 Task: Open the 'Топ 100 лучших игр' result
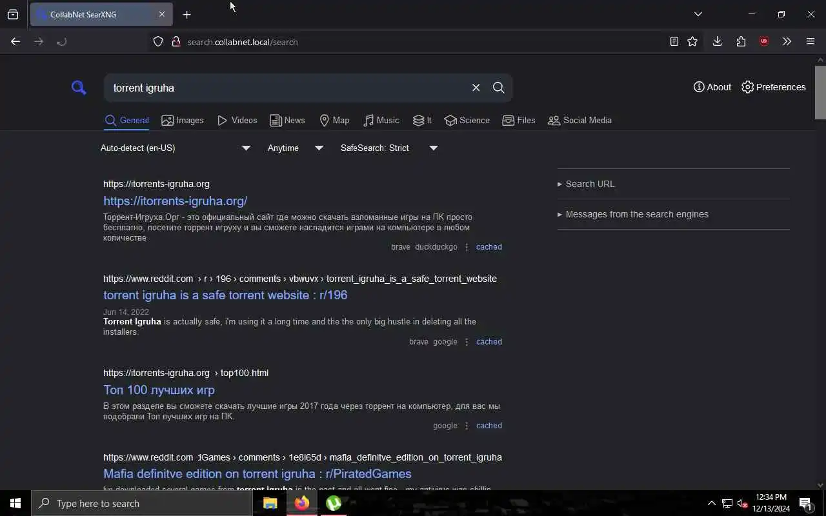(159, 390)
